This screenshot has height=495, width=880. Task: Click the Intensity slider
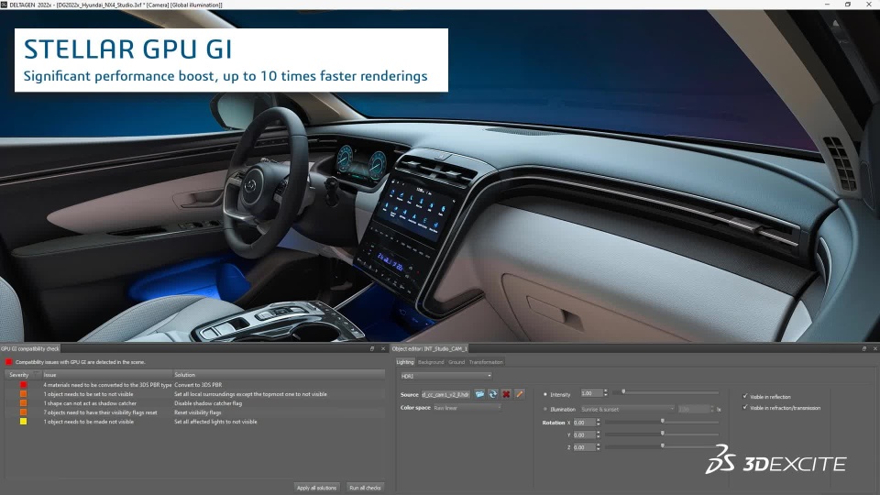tap(665, 391)
